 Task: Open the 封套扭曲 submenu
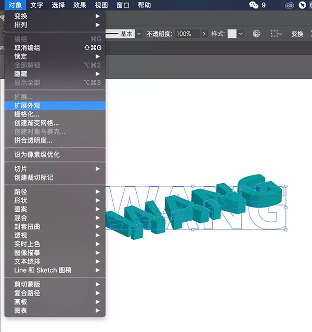[55, 226]
